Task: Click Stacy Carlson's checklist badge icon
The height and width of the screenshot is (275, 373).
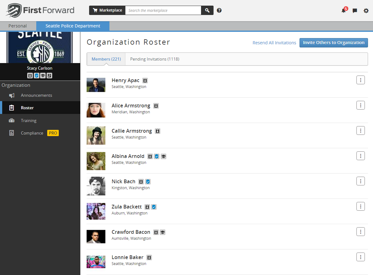Action: click(49, 76)
